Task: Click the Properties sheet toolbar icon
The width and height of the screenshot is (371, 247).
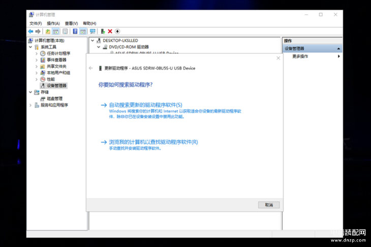Action: (65, 31)
